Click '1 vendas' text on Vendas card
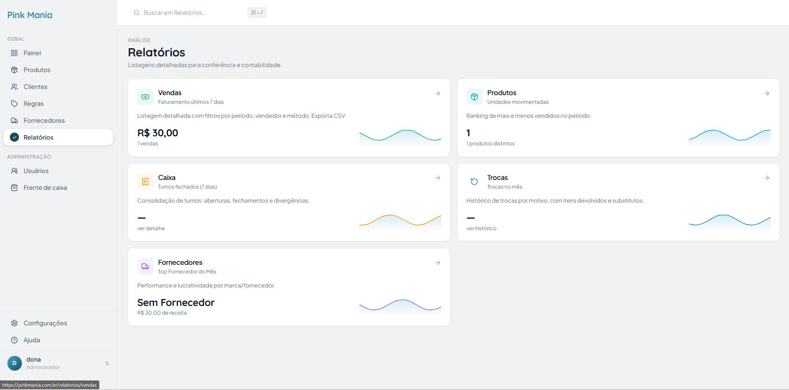The width and height of the screenshot is (789, 390). point(147,144)
